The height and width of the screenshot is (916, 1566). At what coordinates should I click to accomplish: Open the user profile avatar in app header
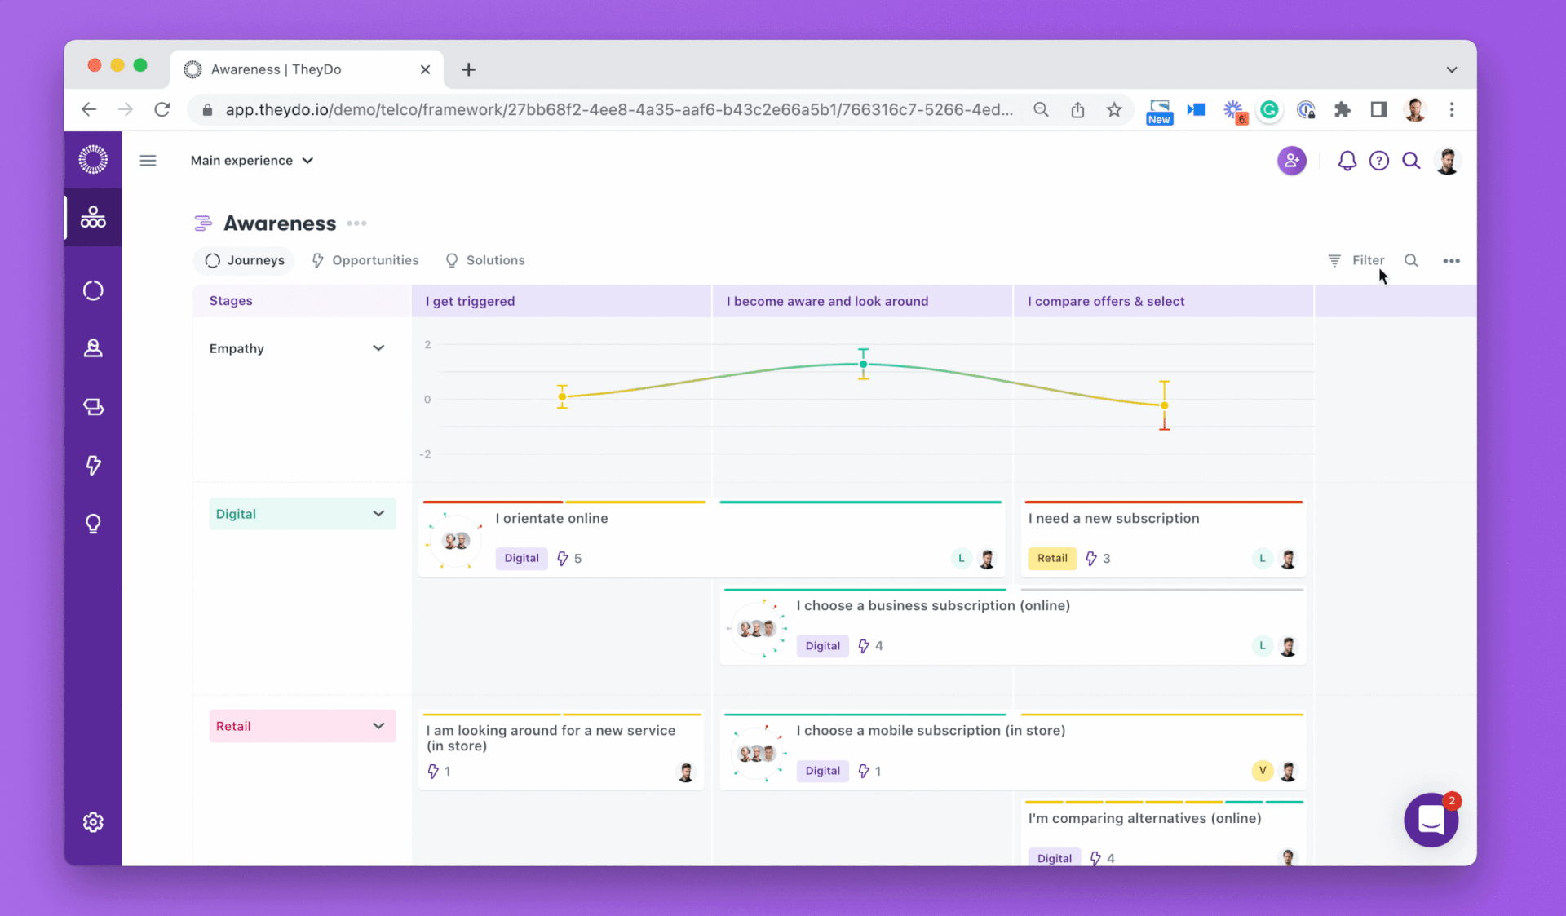1448,161
